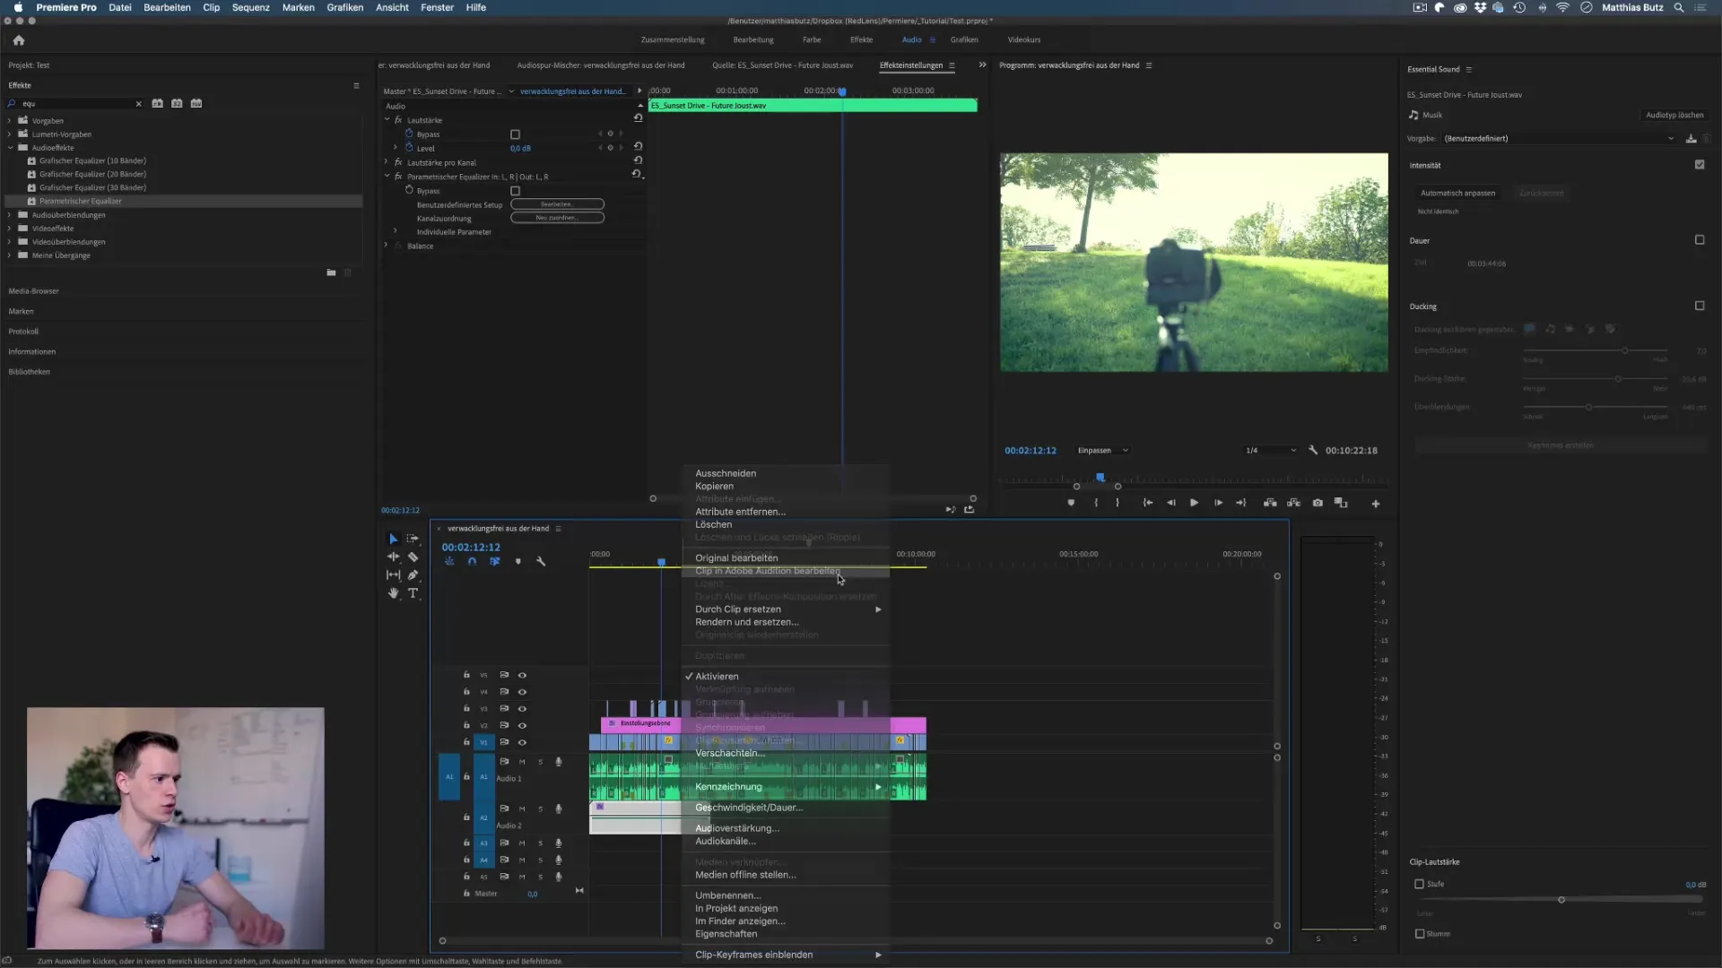
Task: Open the Sequenz menu
Action: (x=250, y=7)
